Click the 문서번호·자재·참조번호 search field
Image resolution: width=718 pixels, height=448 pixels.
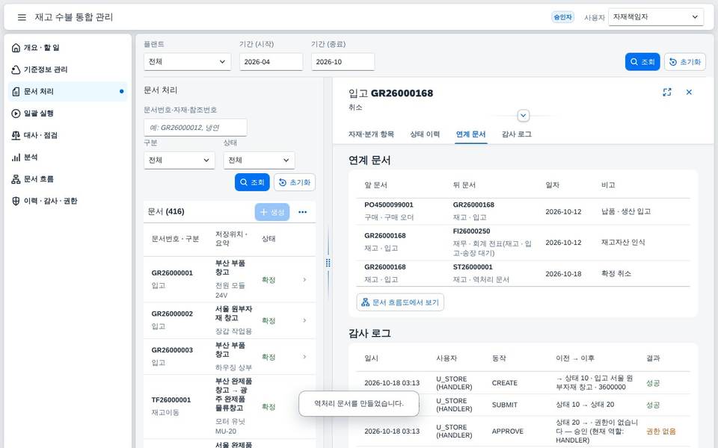[x=195, y=128]
